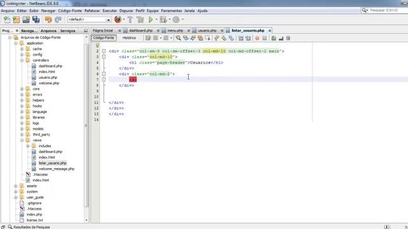Image resolution: width=408 pixels, height=229 pixels.
Task: Select the Código-Fonte view button
Action: (x=103, y=38)
